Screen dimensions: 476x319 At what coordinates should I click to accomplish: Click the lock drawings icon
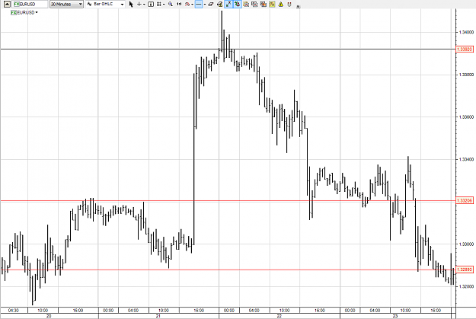click(x=220, y=5)
